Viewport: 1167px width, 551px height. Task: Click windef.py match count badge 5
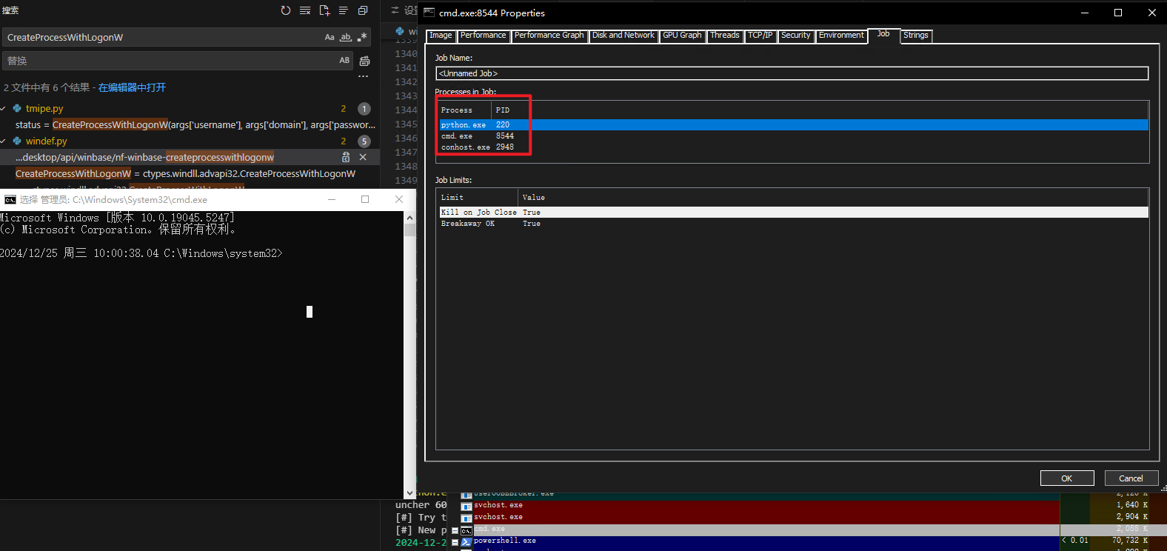point(364,141)
